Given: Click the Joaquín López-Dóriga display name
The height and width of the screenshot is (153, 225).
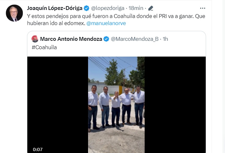Looking at the screenshot, I should coord(55,8).
